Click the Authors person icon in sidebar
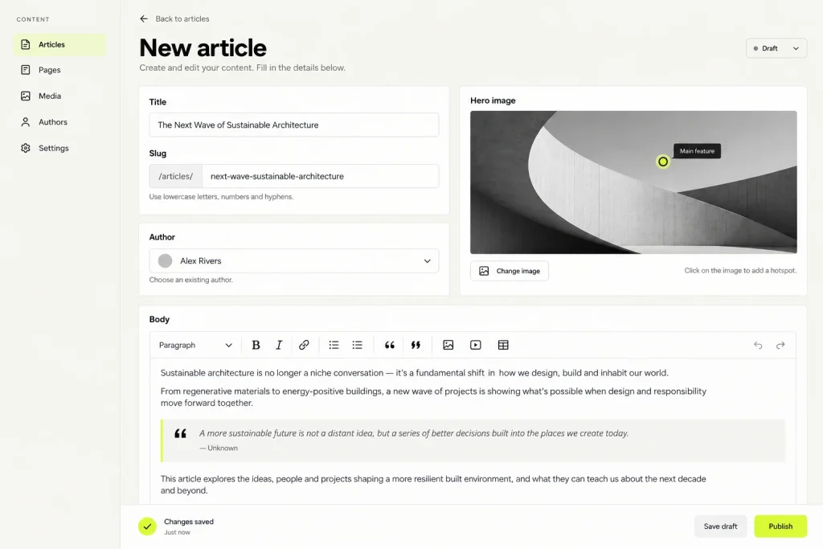The width and height of the screenshot is (823, 549). coord(25,121)
